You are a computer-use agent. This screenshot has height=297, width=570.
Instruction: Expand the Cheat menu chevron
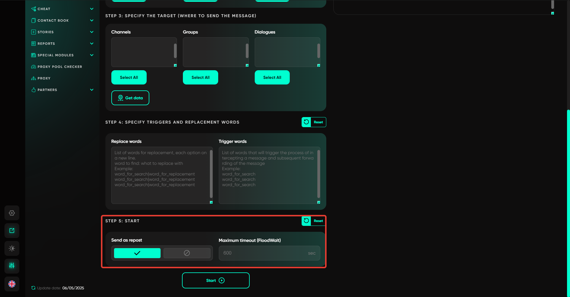(x=92, y=9)
